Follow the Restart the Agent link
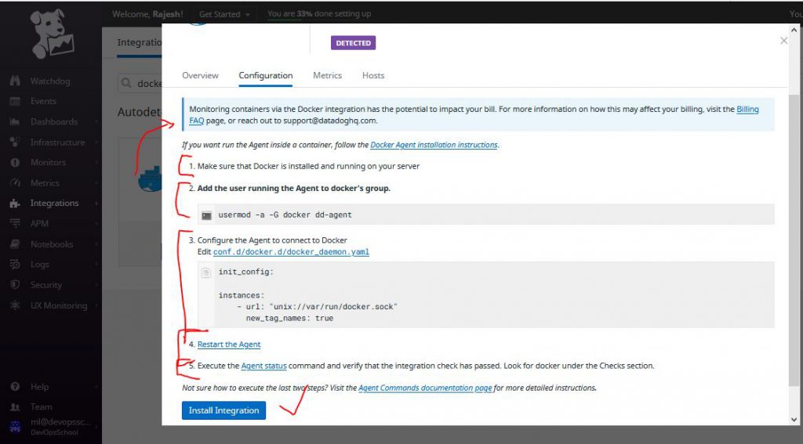The image size is (803, 444). (229, 345)
